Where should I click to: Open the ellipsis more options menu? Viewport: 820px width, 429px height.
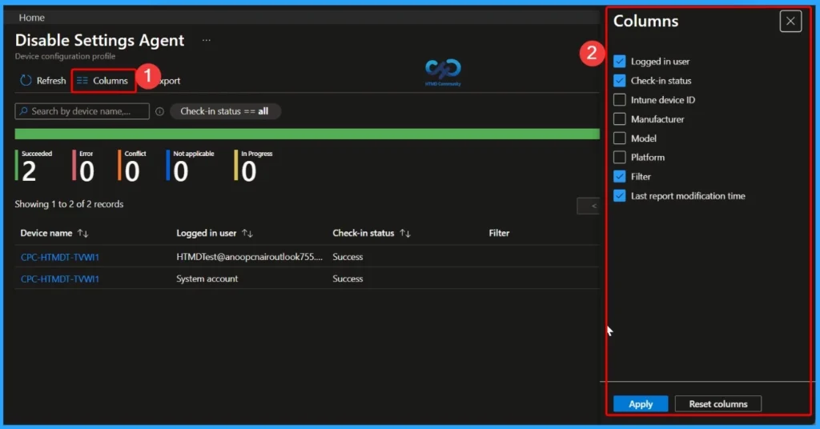(207, 40)
